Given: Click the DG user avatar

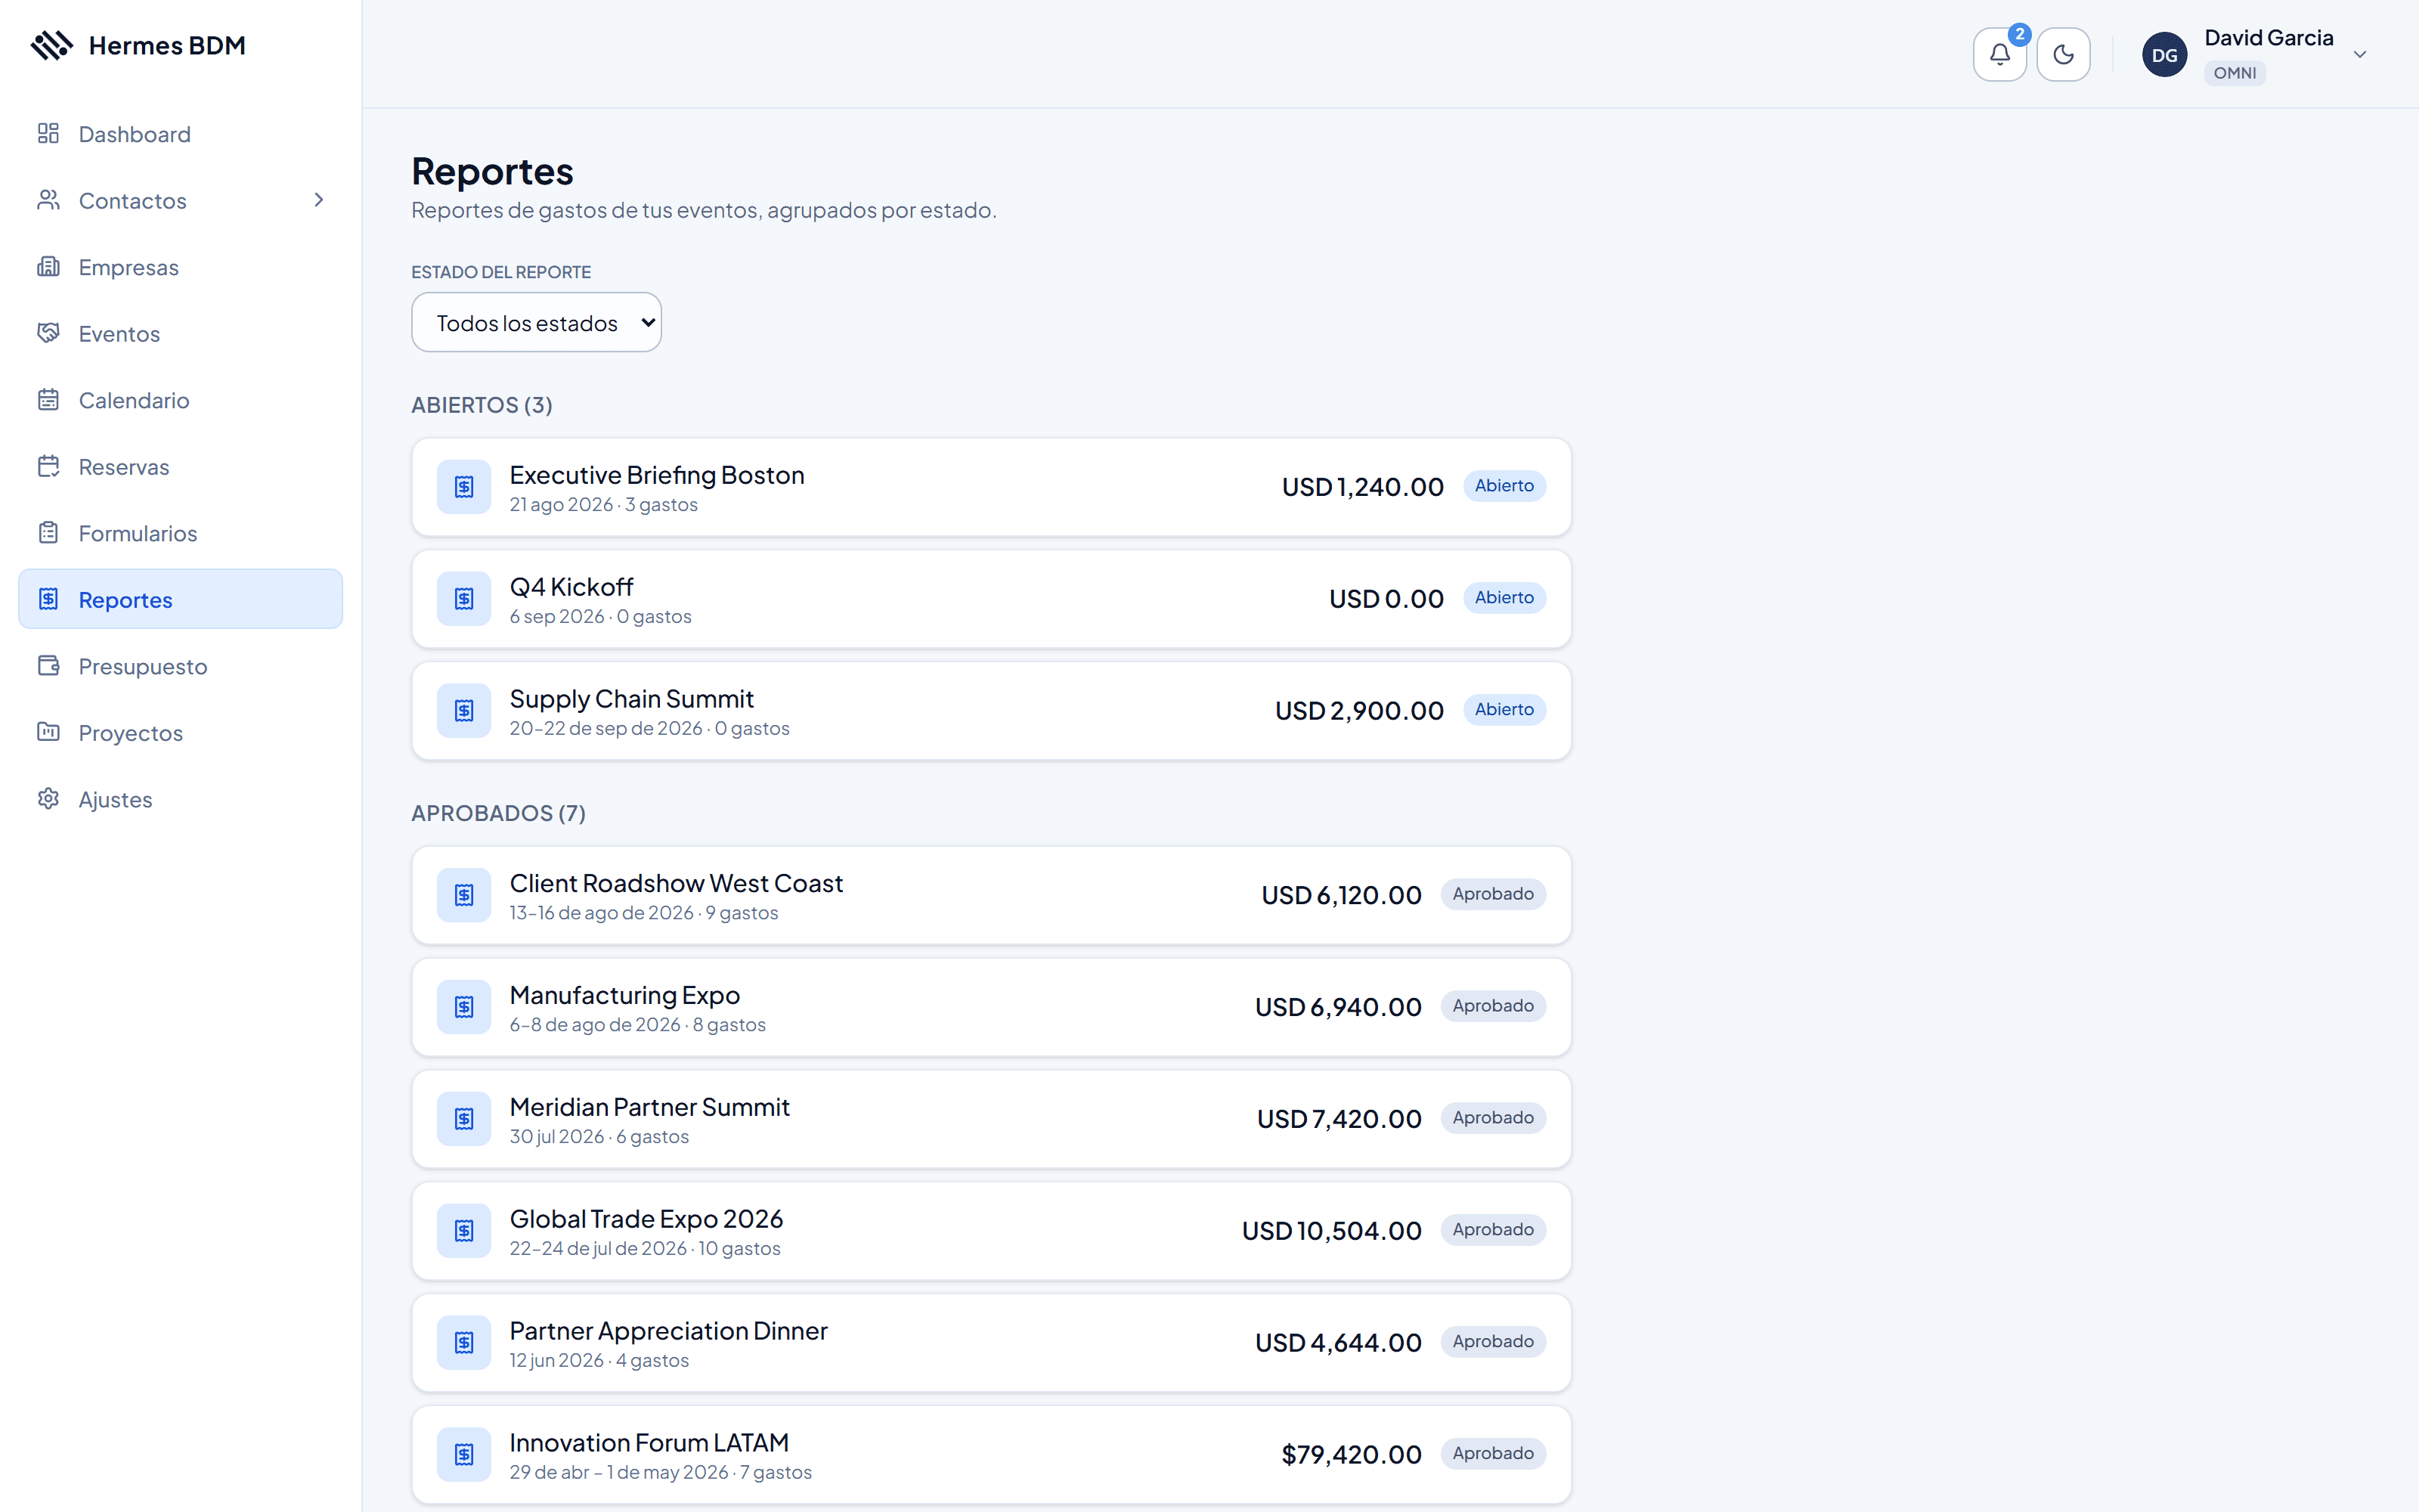Looking at the screenshot, I should [x=2164, y=55].
